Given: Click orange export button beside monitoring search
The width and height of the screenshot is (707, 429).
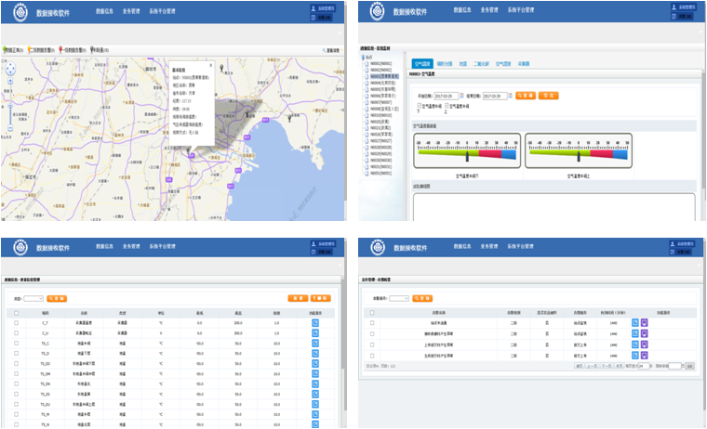Looking at the screenshot, I should click(x=548, y=96).
